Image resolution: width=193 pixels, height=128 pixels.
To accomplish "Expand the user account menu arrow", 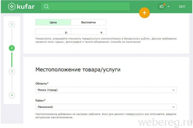I will tap(169, 7).
